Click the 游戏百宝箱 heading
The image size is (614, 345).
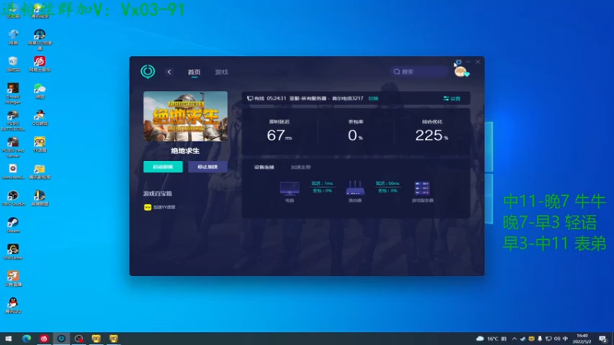[157, 194]
